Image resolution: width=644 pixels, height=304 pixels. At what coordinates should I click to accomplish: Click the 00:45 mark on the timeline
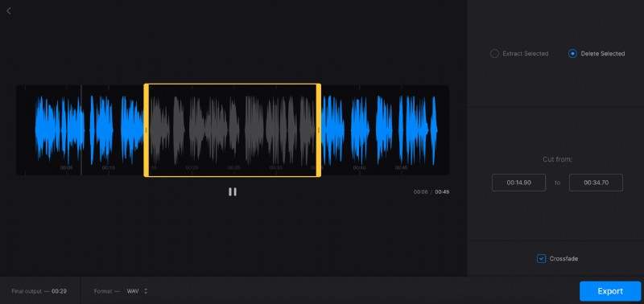click(x=401, y=168)
